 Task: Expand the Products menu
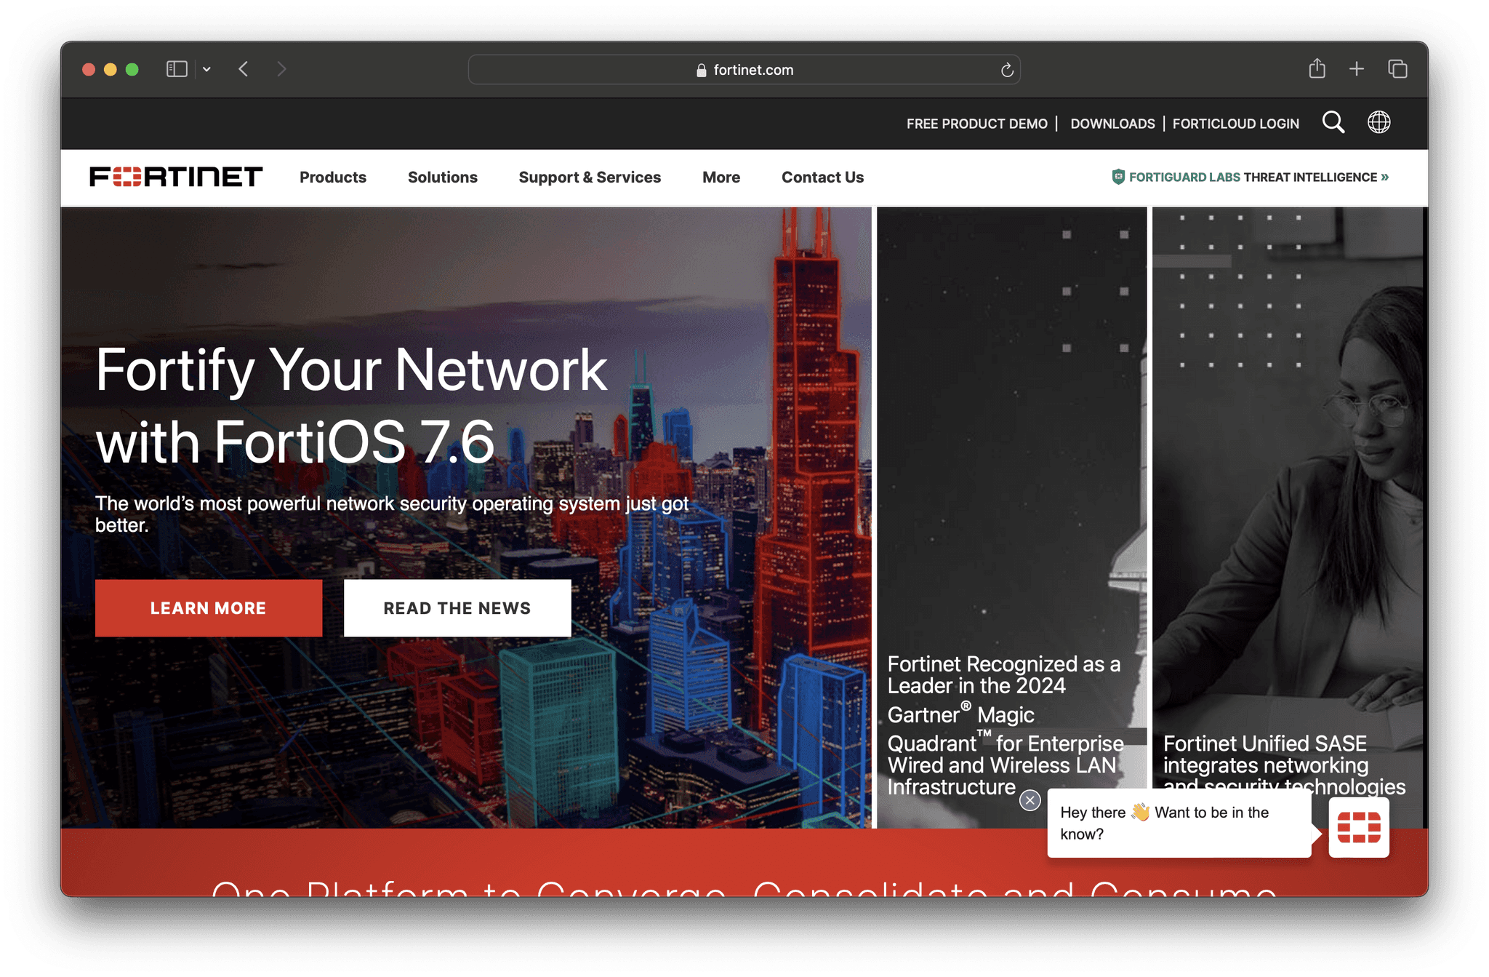coord(332,177)
